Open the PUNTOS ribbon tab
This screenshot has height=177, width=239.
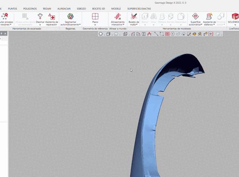tap(13, 9)
